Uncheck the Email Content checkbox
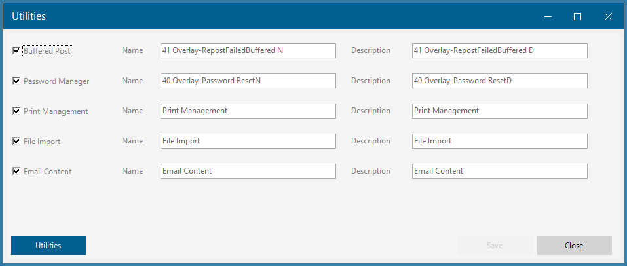The width and height of the screenshot is (627, 266). (16, 171)
